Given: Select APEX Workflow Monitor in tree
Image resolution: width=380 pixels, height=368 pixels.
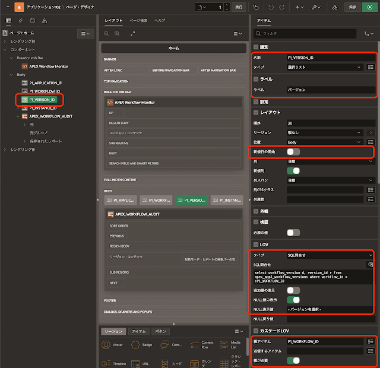Looking at the screenshot, I should click(49, 66).
